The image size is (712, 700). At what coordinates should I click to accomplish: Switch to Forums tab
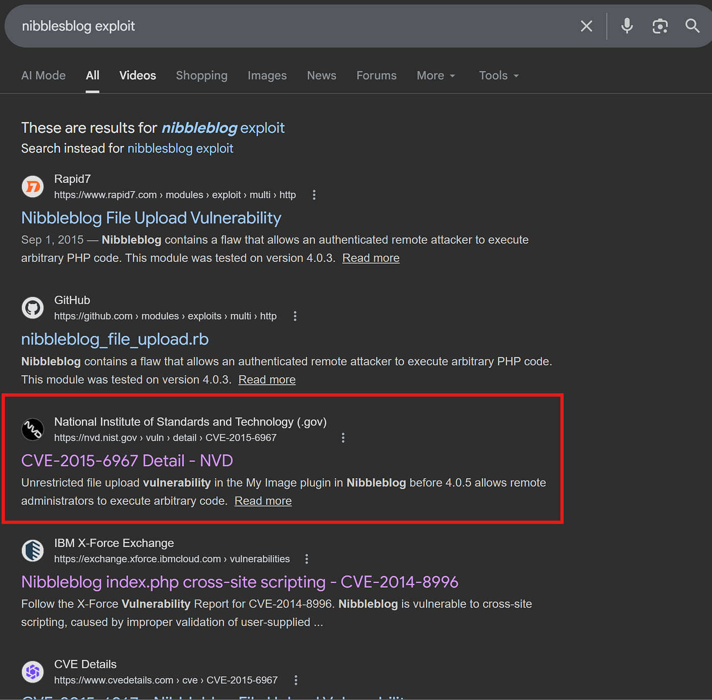(x=376, y=75)
